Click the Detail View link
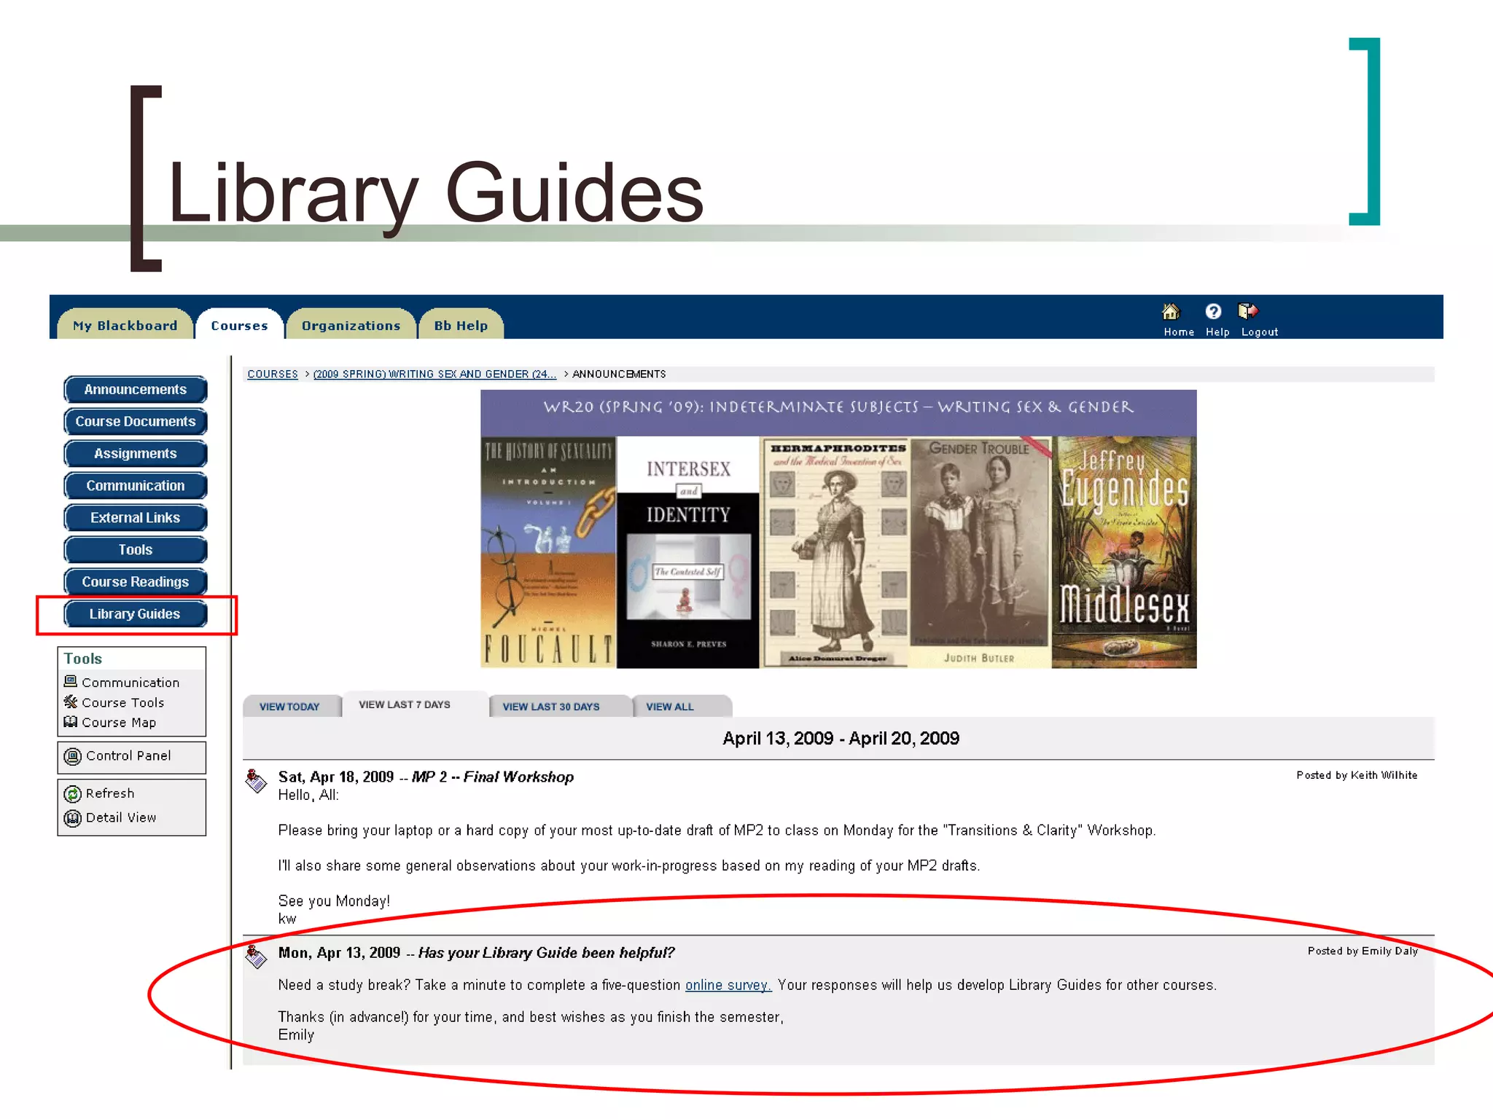Screen dimensions: 1493x1119 121,818
